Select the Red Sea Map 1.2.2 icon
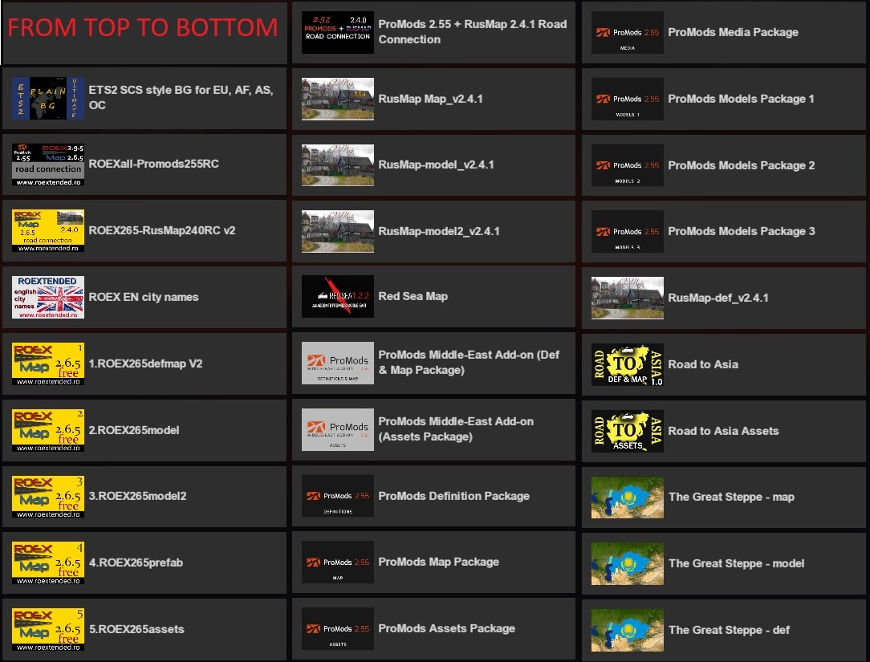This screenshot has height=662, width=870. tap(337, 296)
